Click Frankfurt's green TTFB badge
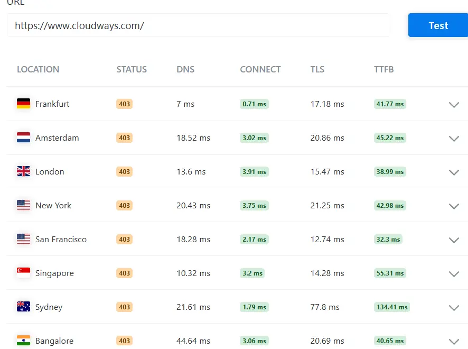The image size is (468, 349). point(390,104)
